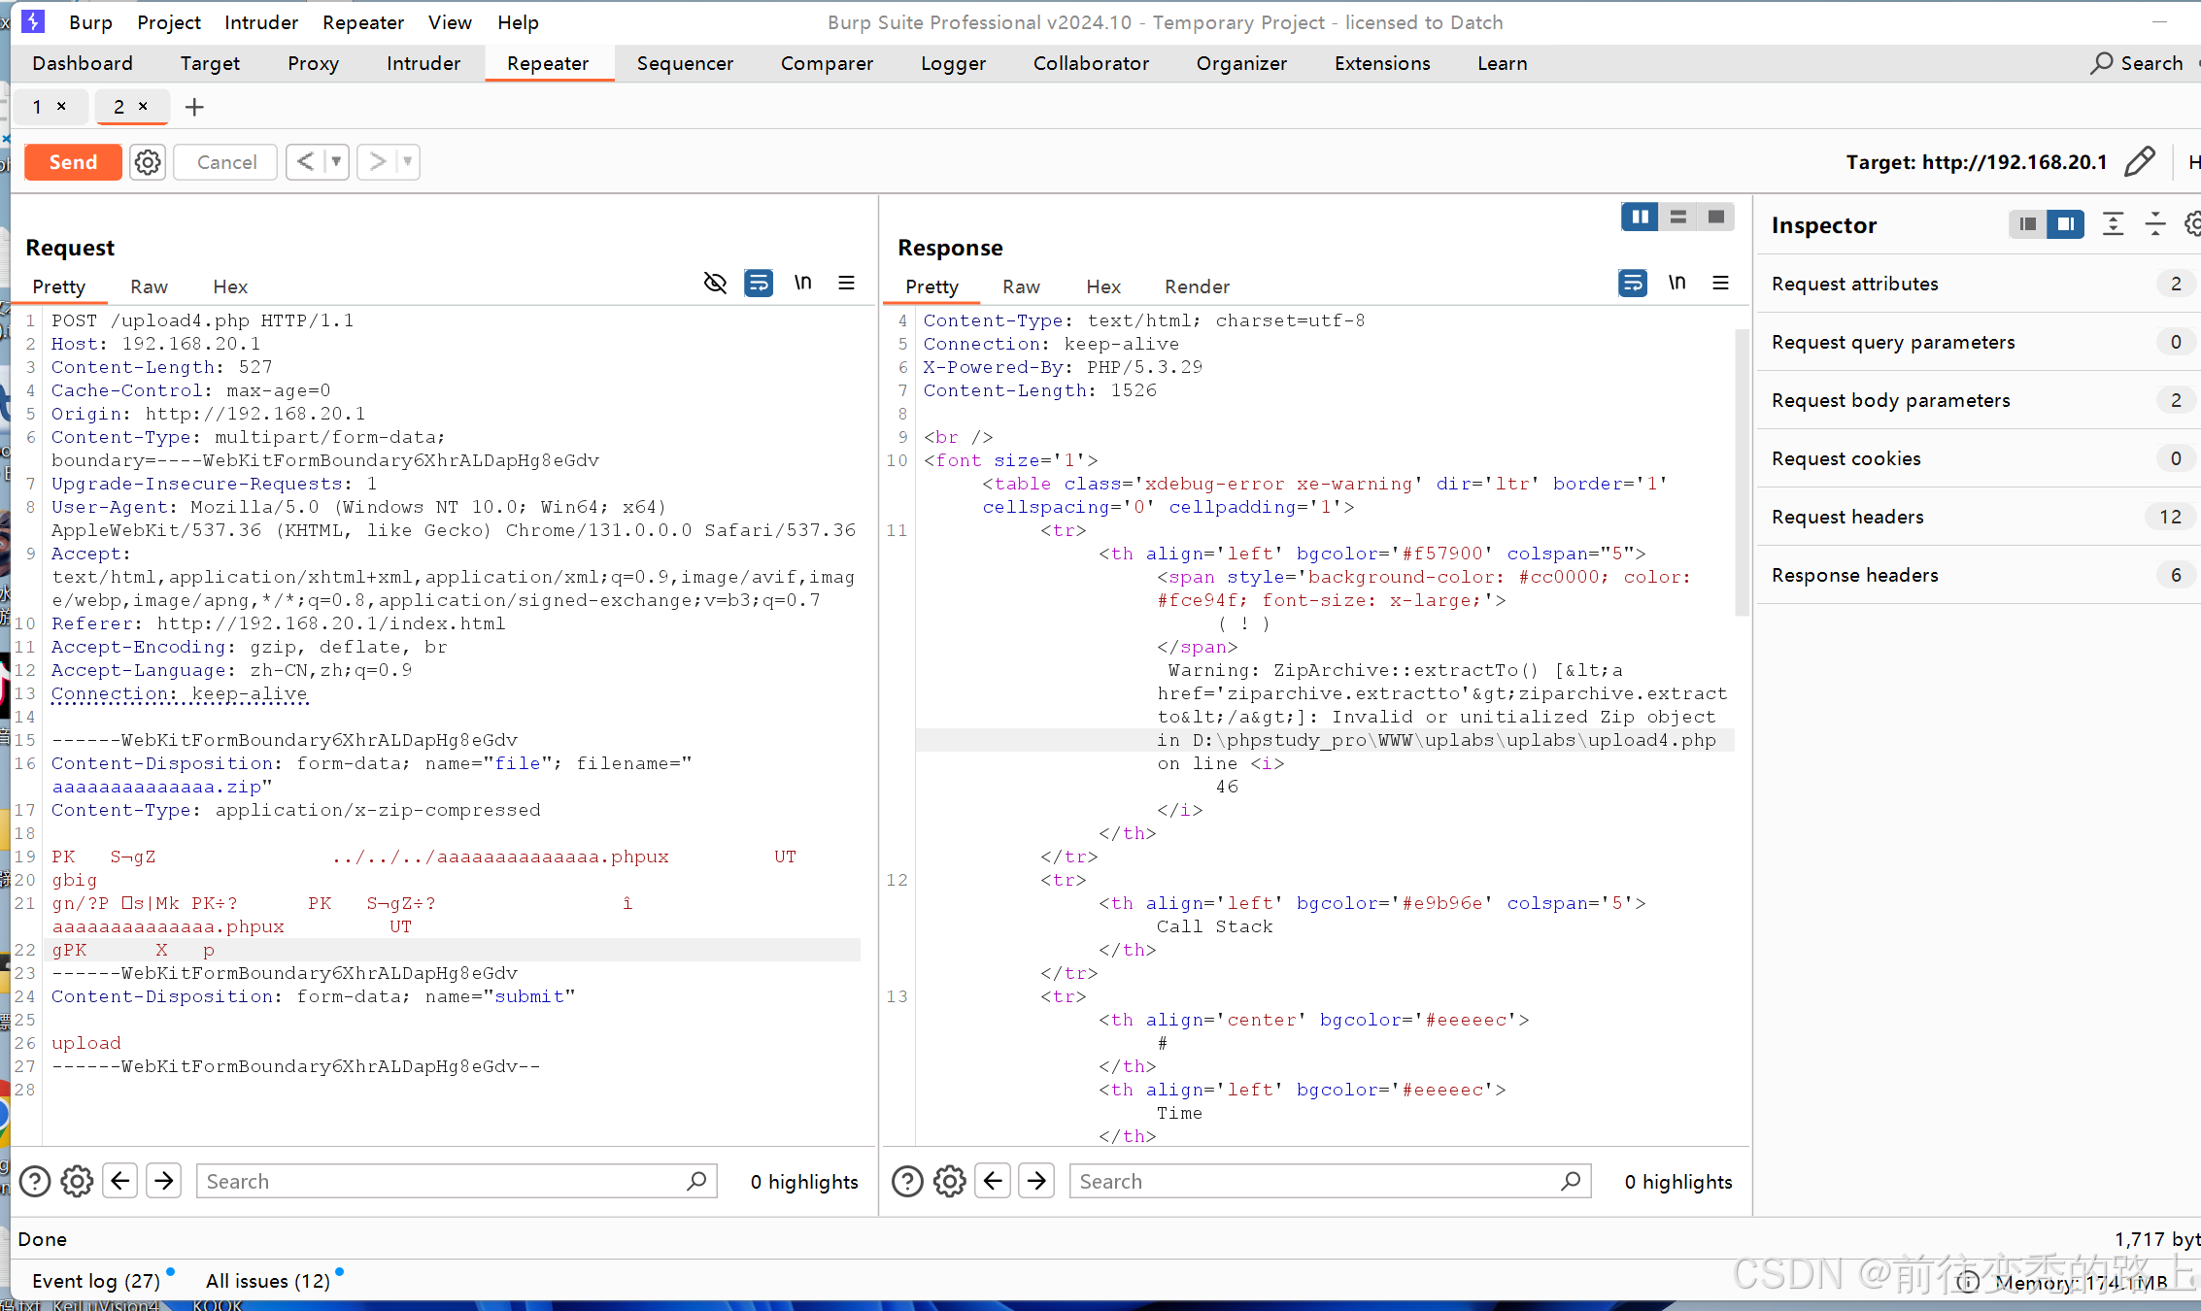Click next match arrow in Response search

pyautogui.click(x=1036, y=1181)
